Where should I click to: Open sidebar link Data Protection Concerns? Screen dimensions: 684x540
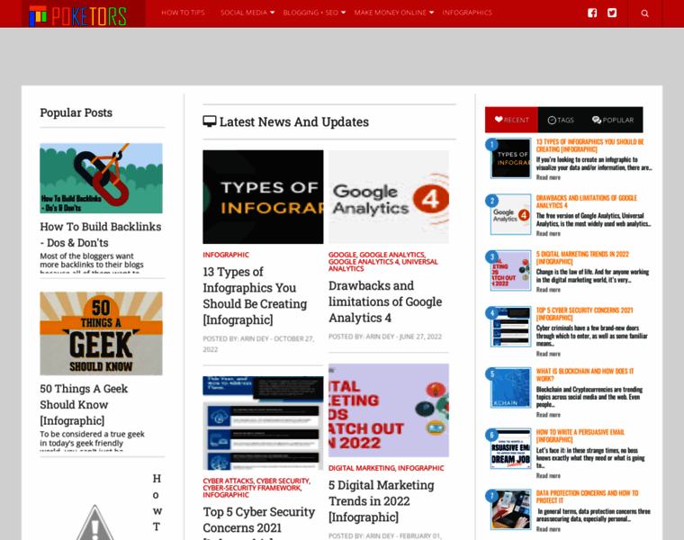587,497
